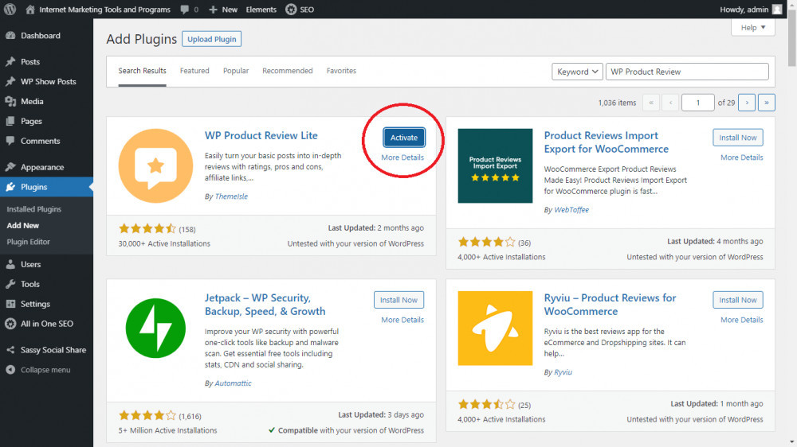Open the SEO gear icon in admin bar
The image size is (797, 447).
[291, 9]
